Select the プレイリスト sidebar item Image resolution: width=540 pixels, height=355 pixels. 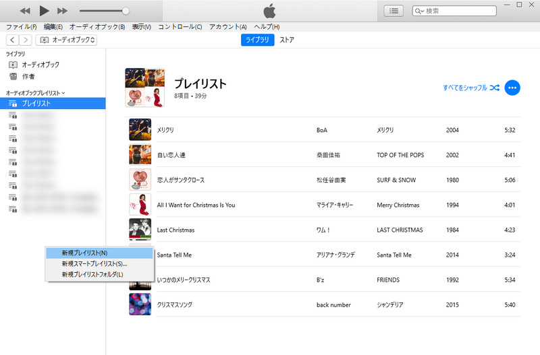point(53,103)
